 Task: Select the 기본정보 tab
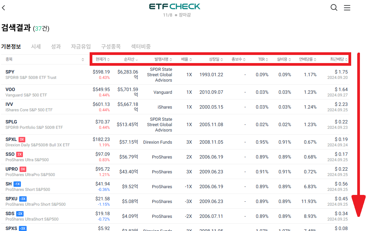point(11,47)
